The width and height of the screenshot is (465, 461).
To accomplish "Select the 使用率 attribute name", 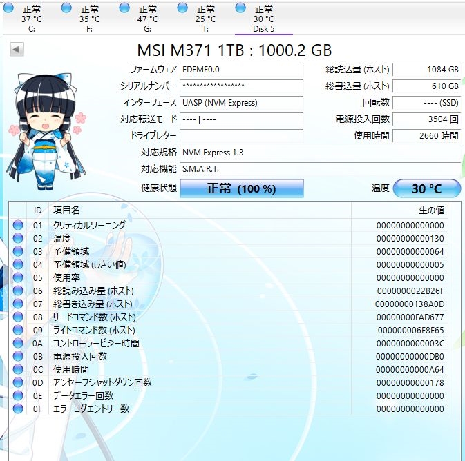I will point(66,277).
